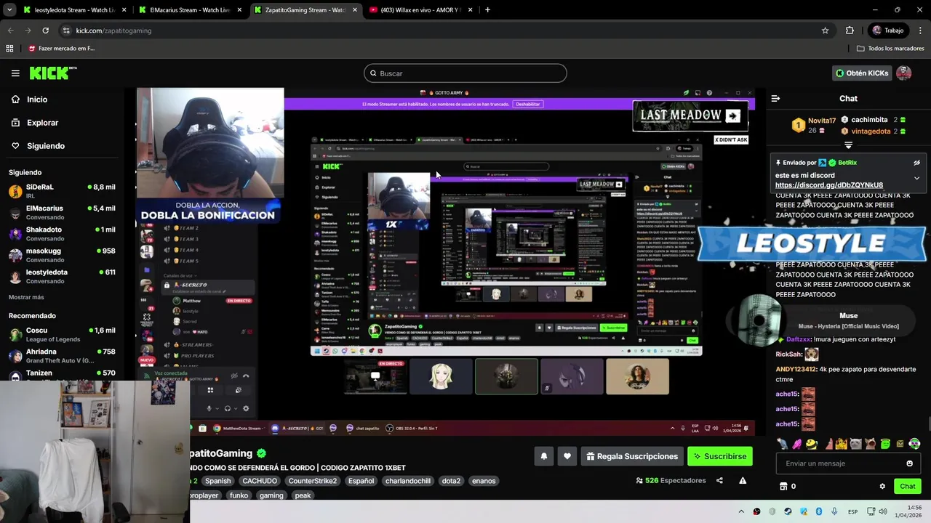The width and height of the screenshot is (931, 523).
Task: Select the enanos tag
Action: (484, 481)
